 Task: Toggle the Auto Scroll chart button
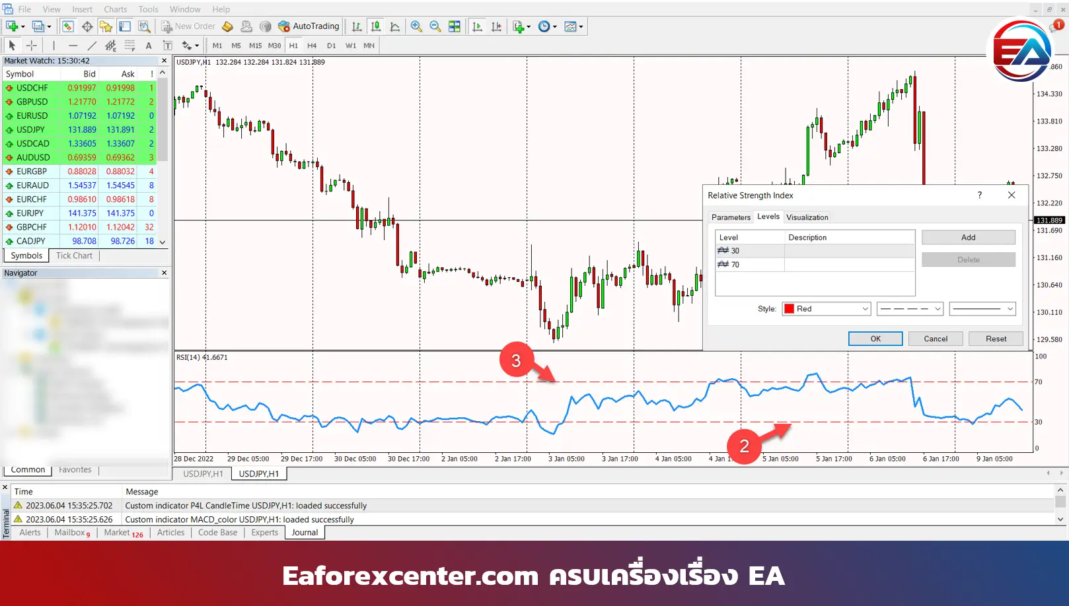[477, 26]
